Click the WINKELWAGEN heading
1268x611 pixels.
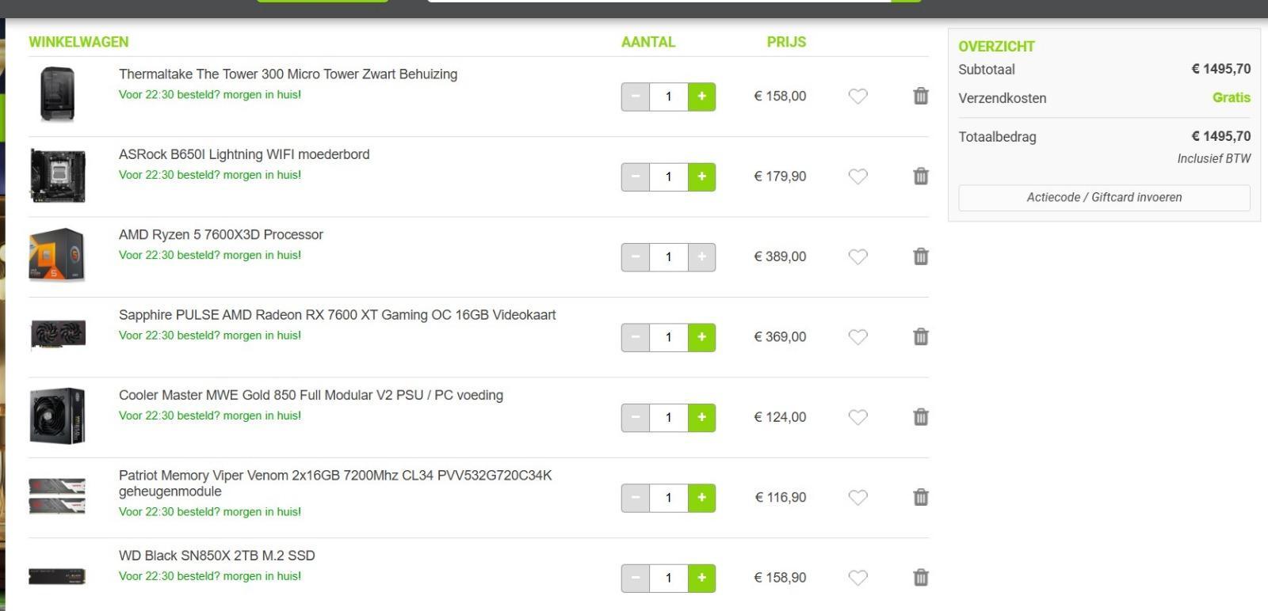pos(78,42)
